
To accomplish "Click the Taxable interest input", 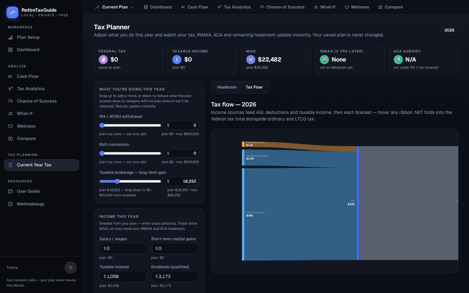I will tap(123, 276).
